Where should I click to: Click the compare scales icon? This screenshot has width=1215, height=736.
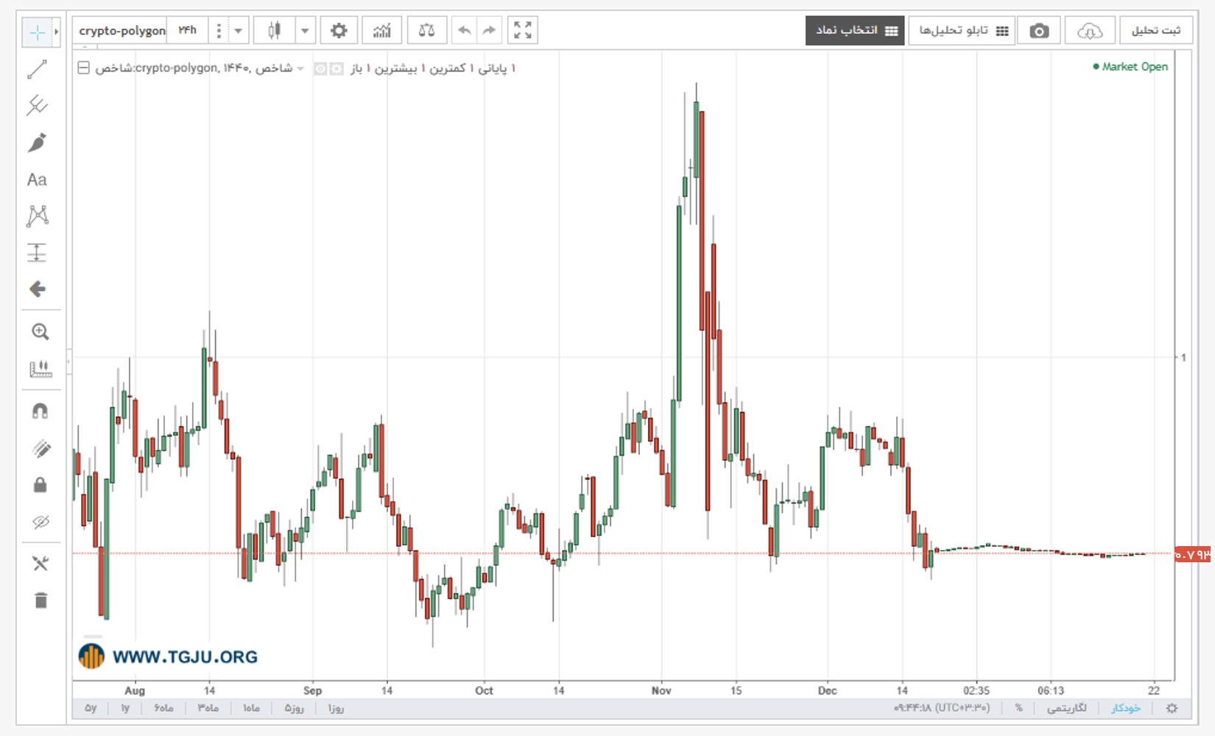426,31
